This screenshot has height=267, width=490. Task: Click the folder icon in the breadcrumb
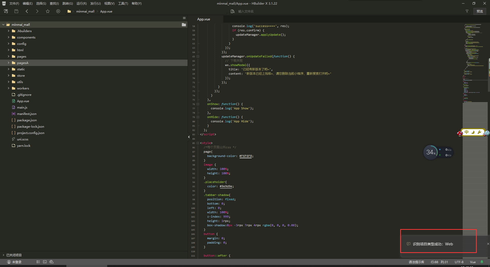click(69, 11)
